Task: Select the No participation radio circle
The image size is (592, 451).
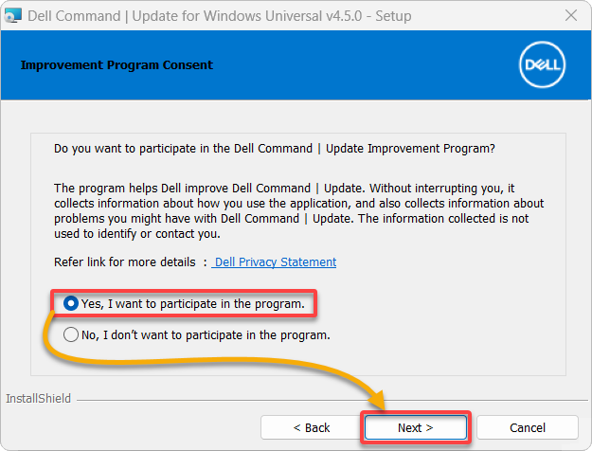Action: point(71,334)
